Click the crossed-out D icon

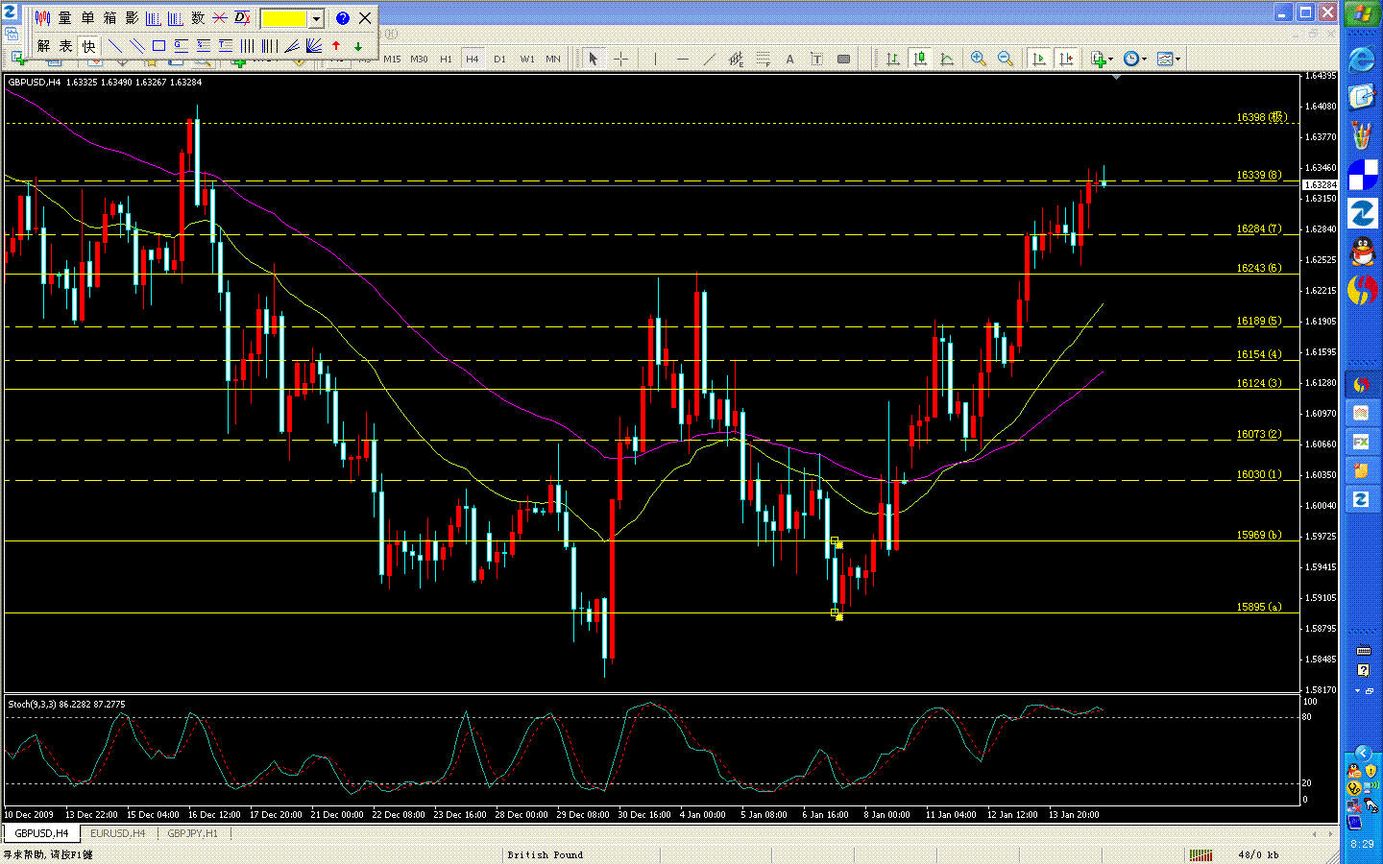[x=242, y=18]
